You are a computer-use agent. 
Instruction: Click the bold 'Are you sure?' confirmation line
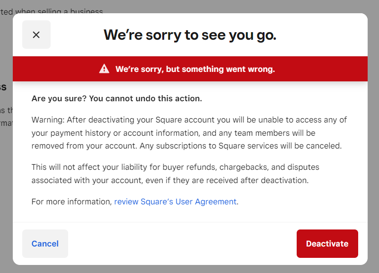point(116,98)
